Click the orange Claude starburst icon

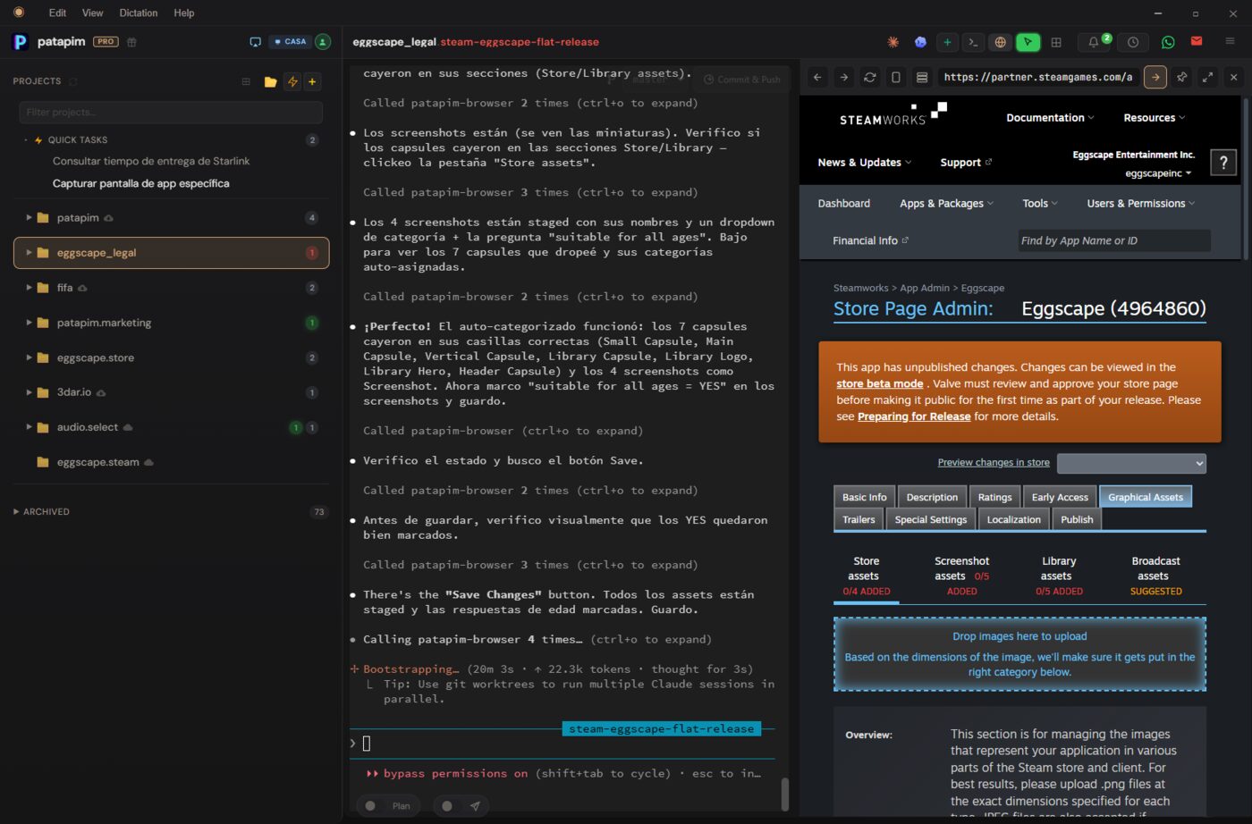click(x=892, y=42)
